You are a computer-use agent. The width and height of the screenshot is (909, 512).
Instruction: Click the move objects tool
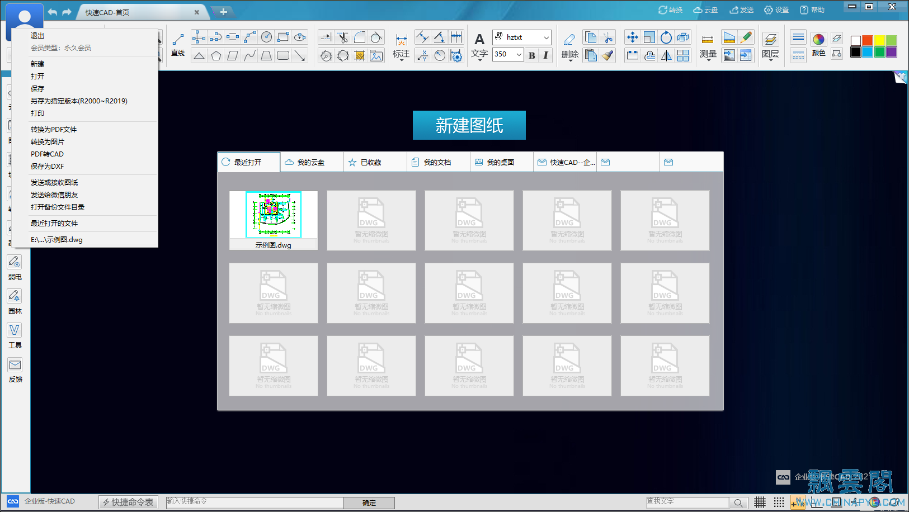click(x=633, y=37)
